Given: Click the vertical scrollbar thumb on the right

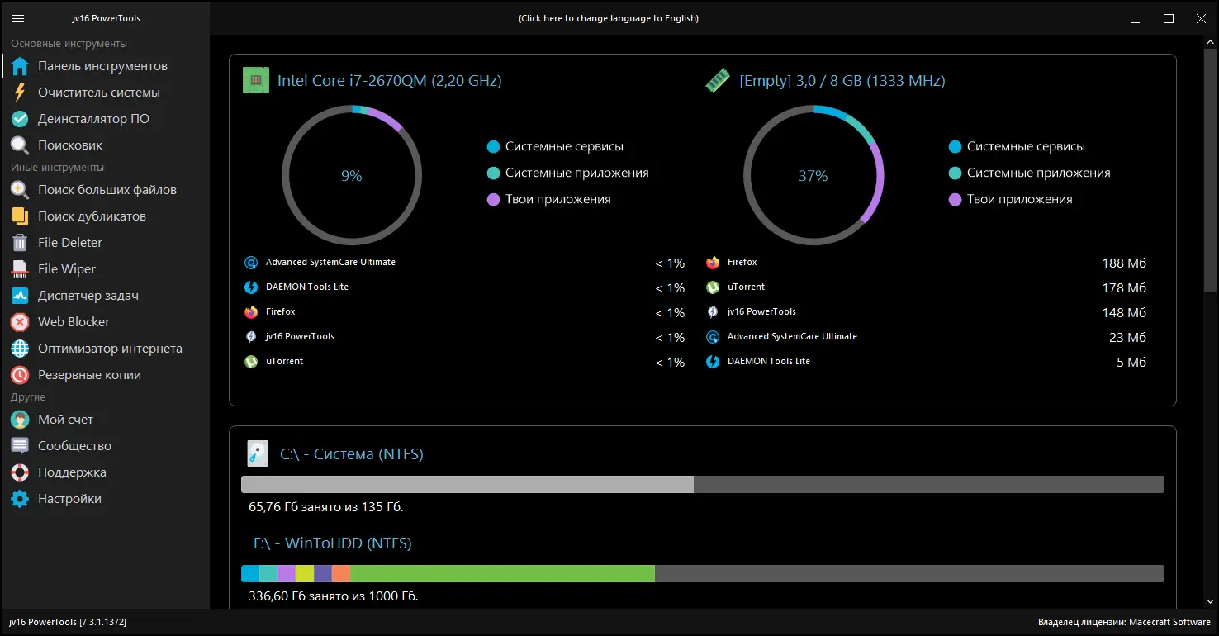Looking at the screenshot, I should (x=1211, y=172).
